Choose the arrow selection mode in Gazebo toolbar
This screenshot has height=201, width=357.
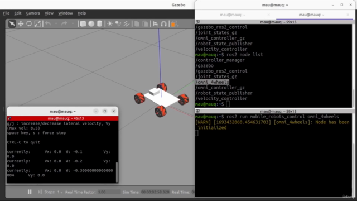pos(12,23)
